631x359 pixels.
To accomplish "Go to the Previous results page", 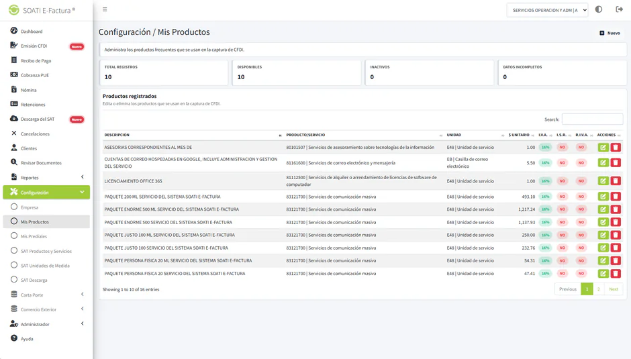I will 567,289.
